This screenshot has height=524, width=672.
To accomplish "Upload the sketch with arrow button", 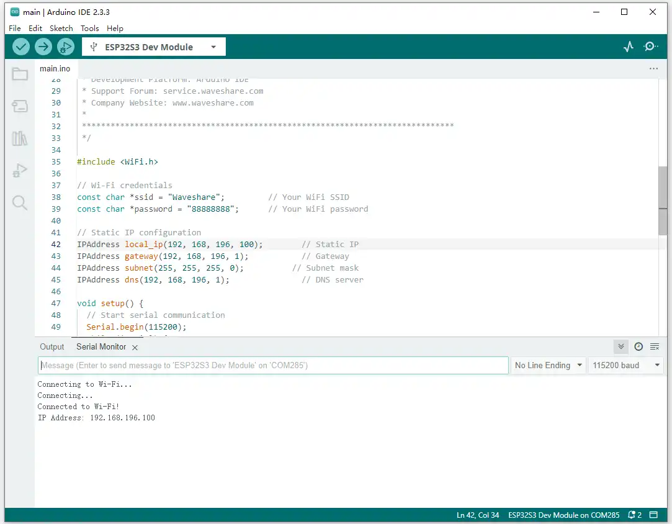I will tap(43, 47).
